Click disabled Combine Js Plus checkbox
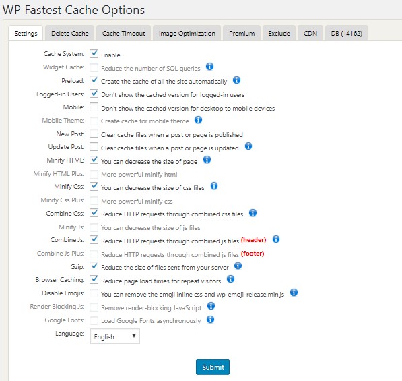Screen dimensions: 402x381 [x=94, y=254]
